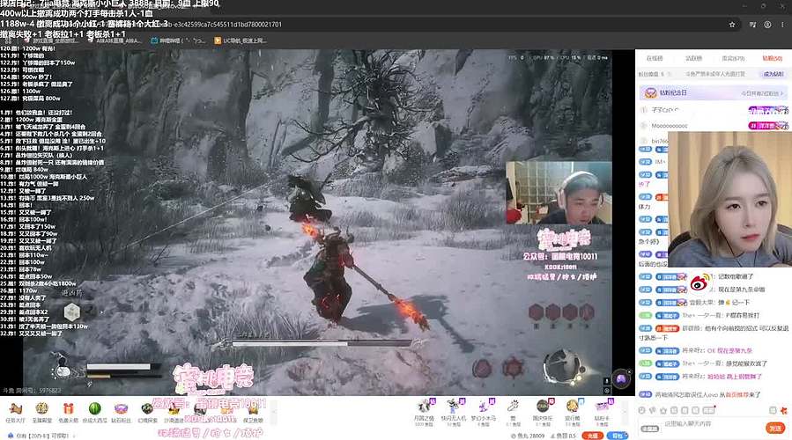Image resolution: width=792 pixels, height=440 pixels.
Task: Open the extension icon beside the bookmark star
Action: (752, 25)
